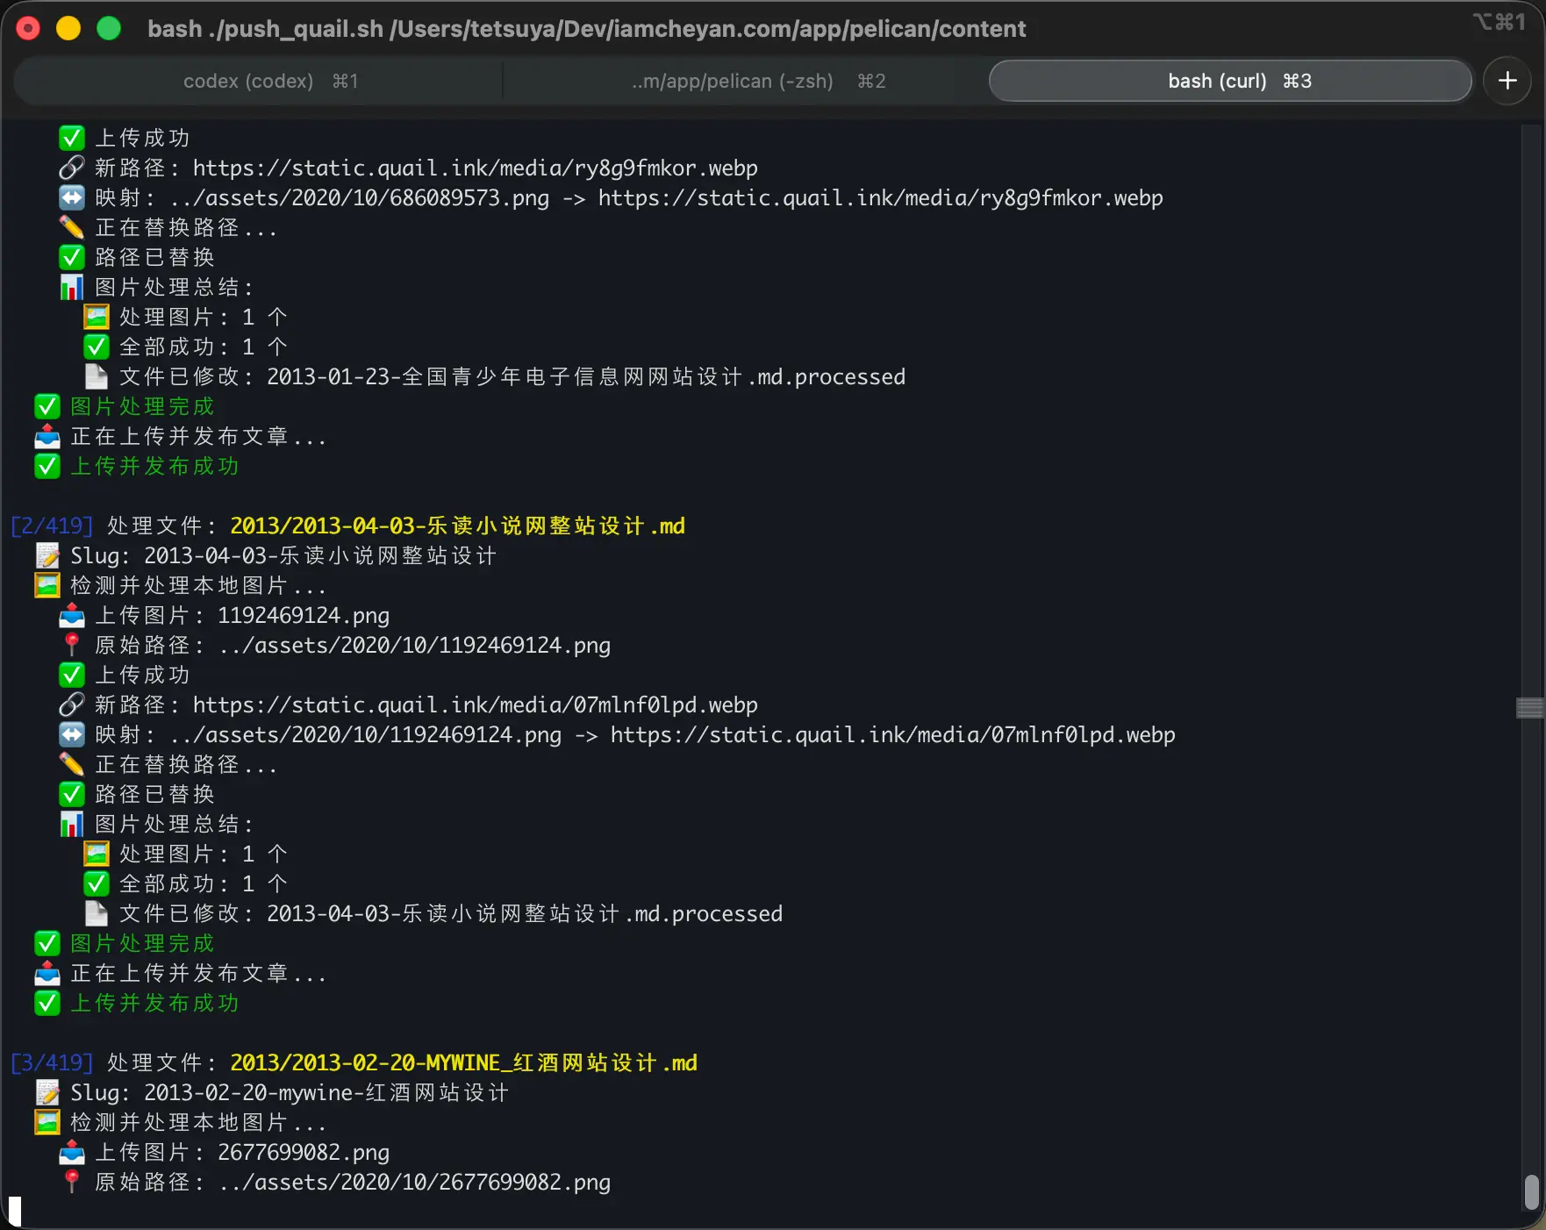Click the link emoji beside the ry8g9fmkor.webp new path
1546x1230 pixels.
(71, 168)
